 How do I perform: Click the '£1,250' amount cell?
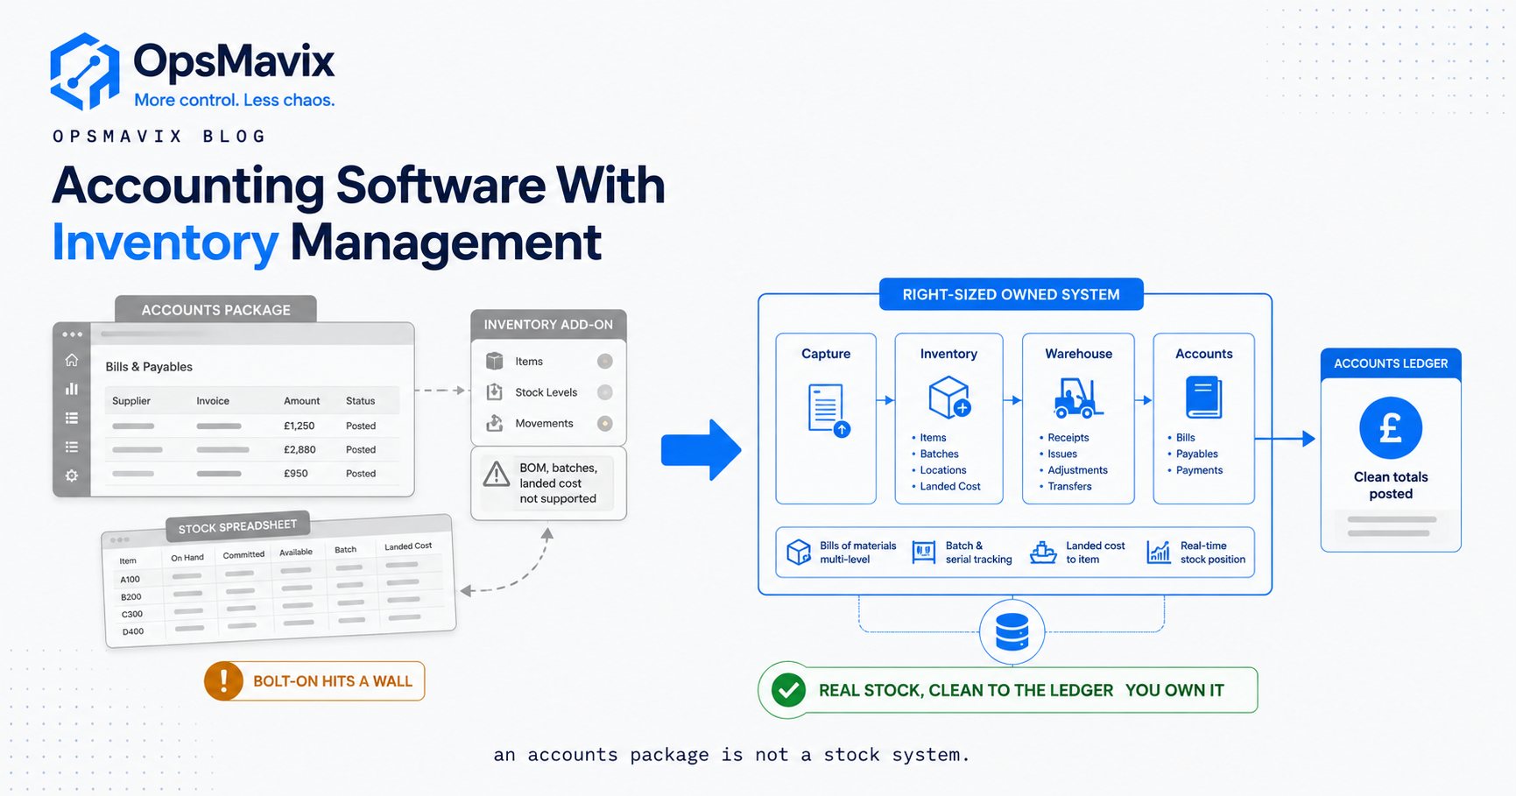300,426
